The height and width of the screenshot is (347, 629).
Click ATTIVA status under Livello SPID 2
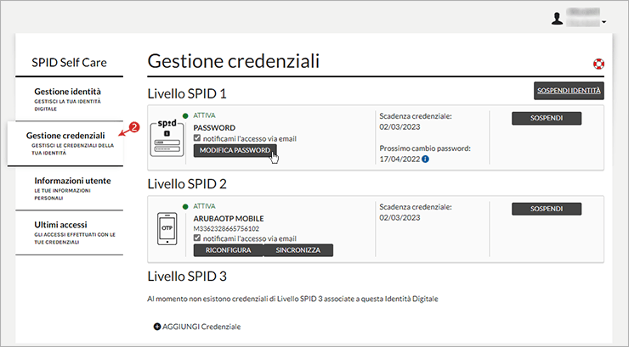point(204,206)
